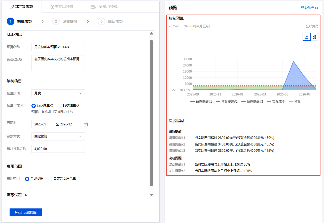This screenshot has width=324, height=223.
Task: Click external link icon beside 成本分析
Action: tap(316, 8)
